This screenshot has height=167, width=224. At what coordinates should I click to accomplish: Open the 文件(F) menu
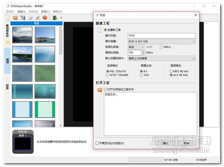click(10, 11)
